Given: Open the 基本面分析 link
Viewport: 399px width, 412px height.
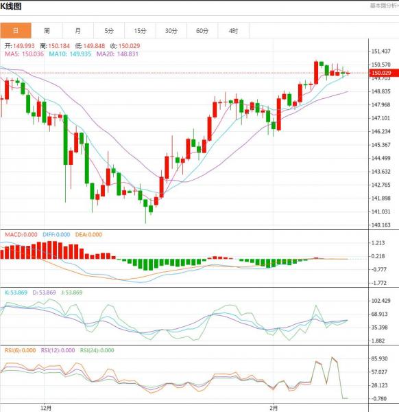Looking at the screenshot, I should click(385, 5).
